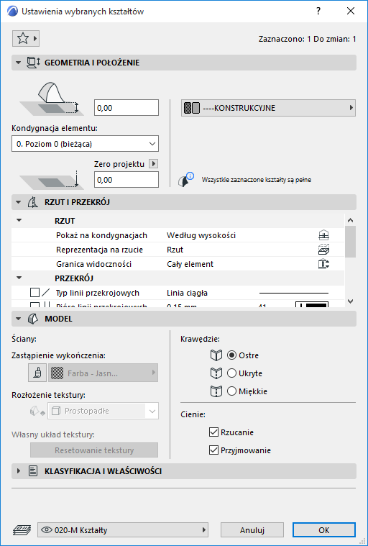Toggle the eye icon on layer 020-M Kształty

click(47, 530)
